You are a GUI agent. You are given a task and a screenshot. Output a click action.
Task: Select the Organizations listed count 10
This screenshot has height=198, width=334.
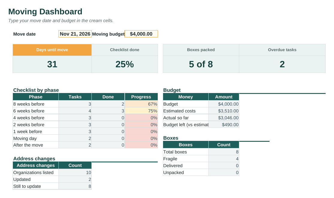coord(75,173)
